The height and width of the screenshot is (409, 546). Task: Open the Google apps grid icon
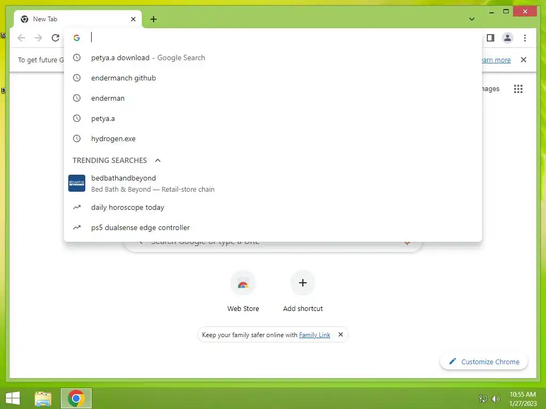tap(518, 89)
